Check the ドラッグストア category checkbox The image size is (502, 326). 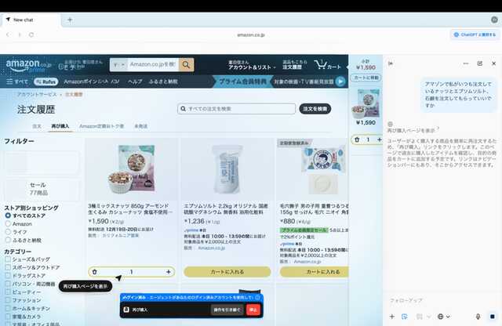click(x=8, y=275)
